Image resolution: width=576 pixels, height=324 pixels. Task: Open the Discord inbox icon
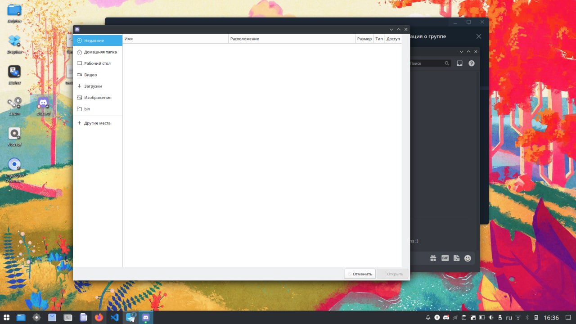pos(459,63)
